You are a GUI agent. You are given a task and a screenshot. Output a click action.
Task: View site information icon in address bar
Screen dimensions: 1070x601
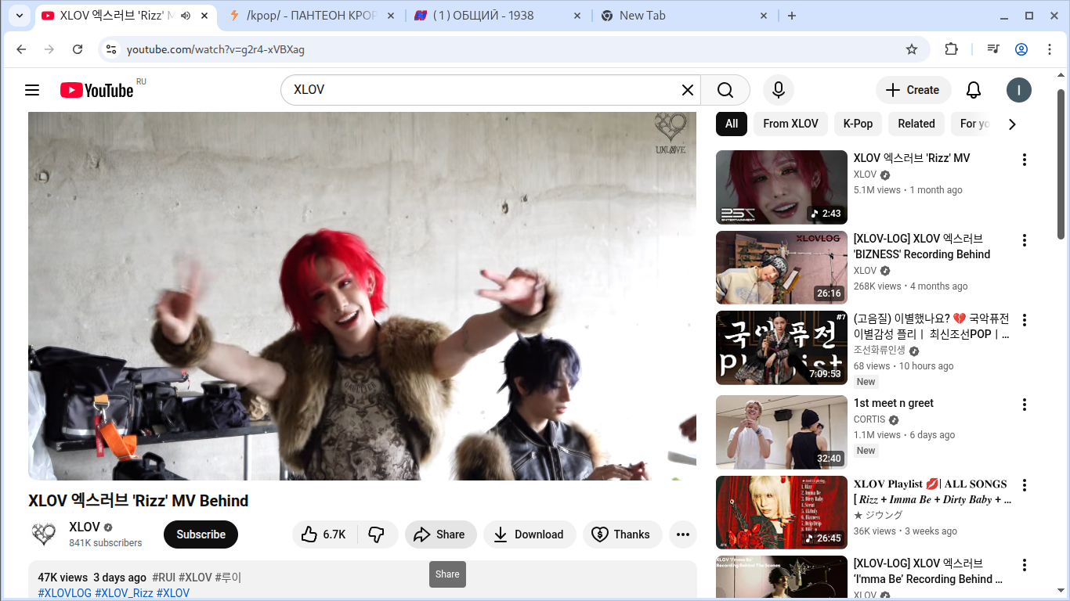pos(110,49)
